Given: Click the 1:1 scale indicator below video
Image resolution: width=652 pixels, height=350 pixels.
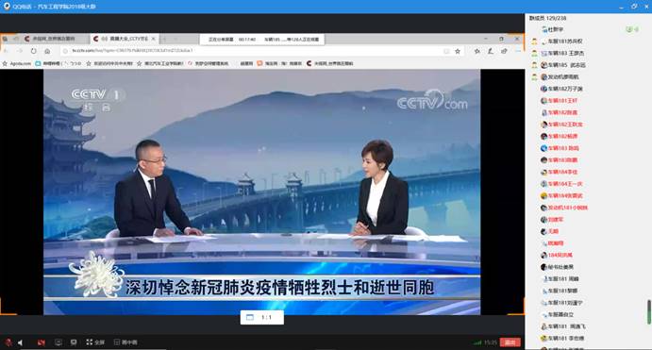Looking at the screenshot, I should 262,317.
